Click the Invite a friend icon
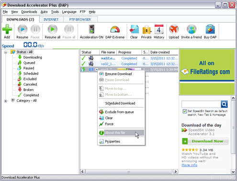The image size is (237, 181). point(192,29)
